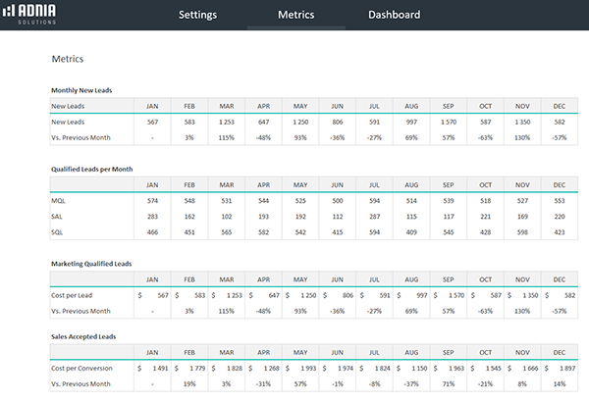Click the SEP value in New Leads row
The image size is (589, 402).
coord(449,122)
